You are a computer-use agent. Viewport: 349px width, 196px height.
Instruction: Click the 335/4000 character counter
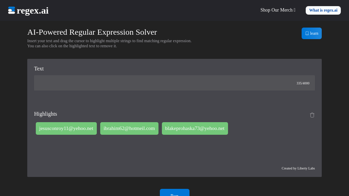303,83
